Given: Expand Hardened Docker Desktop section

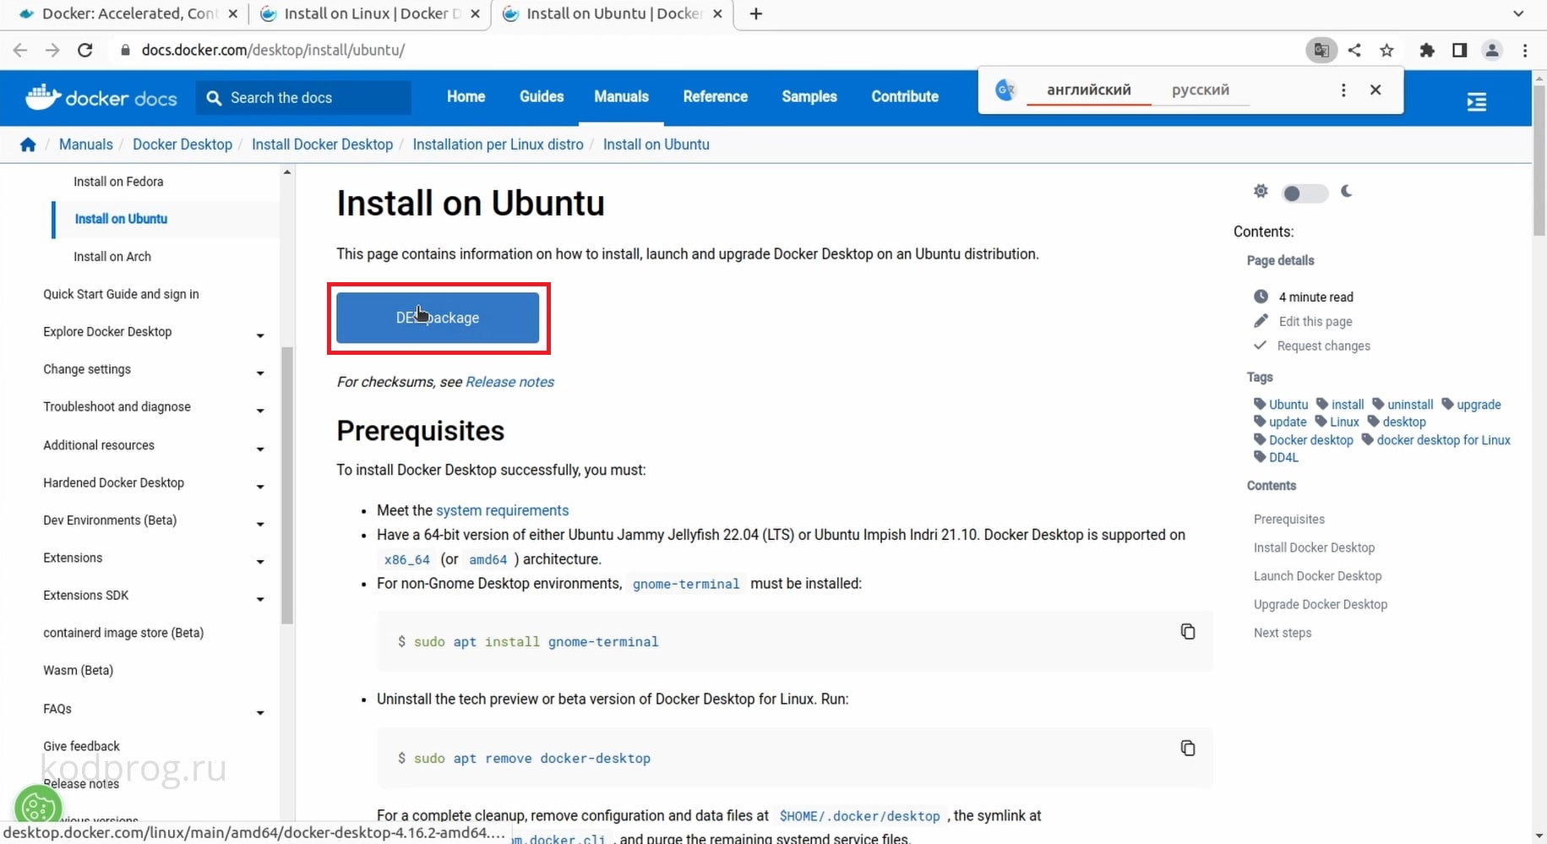Looking at the screenshot, I should [260, 487].
